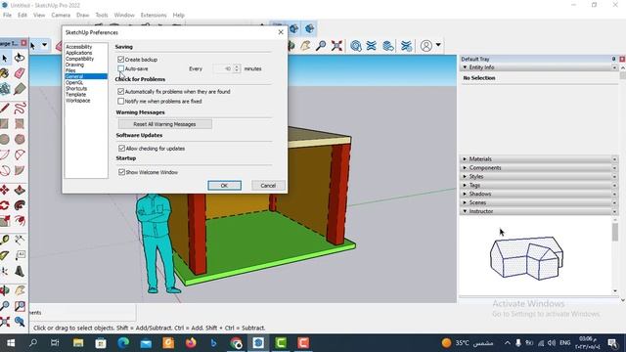Enable Notify me when problems are fixed
The image size is (626, 352).
pyautogui.click(x=121, y=101)
